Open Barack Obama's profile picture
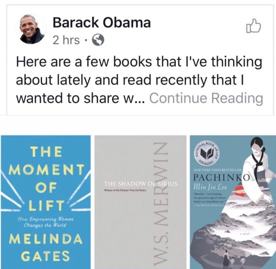This screenshot has width=276, height=269. (32, 29)
